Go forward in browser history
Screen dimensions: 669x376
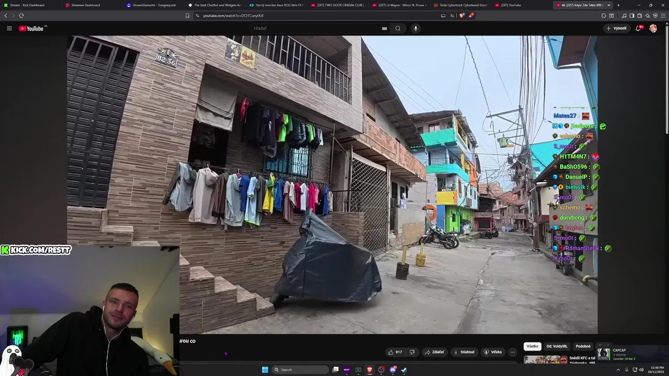click(13, 16)
